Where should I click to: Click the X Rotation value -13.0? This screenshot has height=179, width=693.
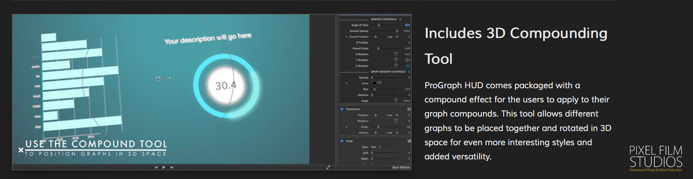[407, 54]
